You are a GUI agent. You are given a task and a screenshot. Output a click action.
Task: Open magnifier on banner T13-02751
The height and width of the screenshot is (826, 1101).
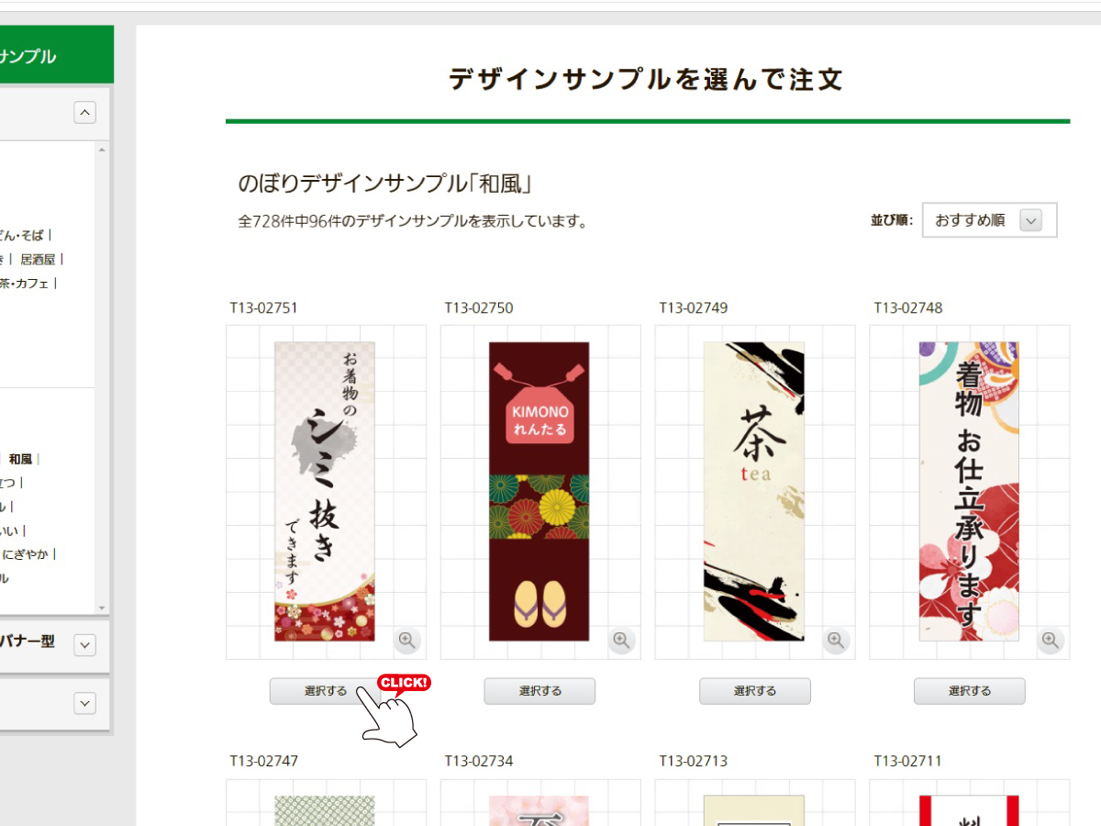pos(407,640)
